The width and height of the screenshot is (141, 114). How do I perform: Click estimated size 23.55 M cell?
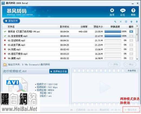pyautogui.click(x=99, y=32)
